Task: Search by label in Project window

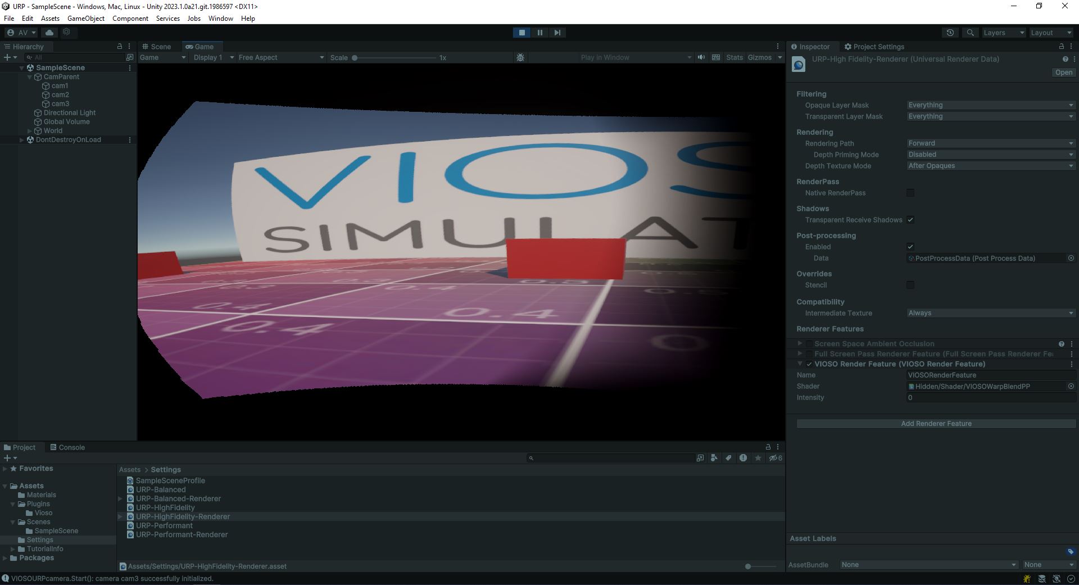Action: click(x=728, y=458)
